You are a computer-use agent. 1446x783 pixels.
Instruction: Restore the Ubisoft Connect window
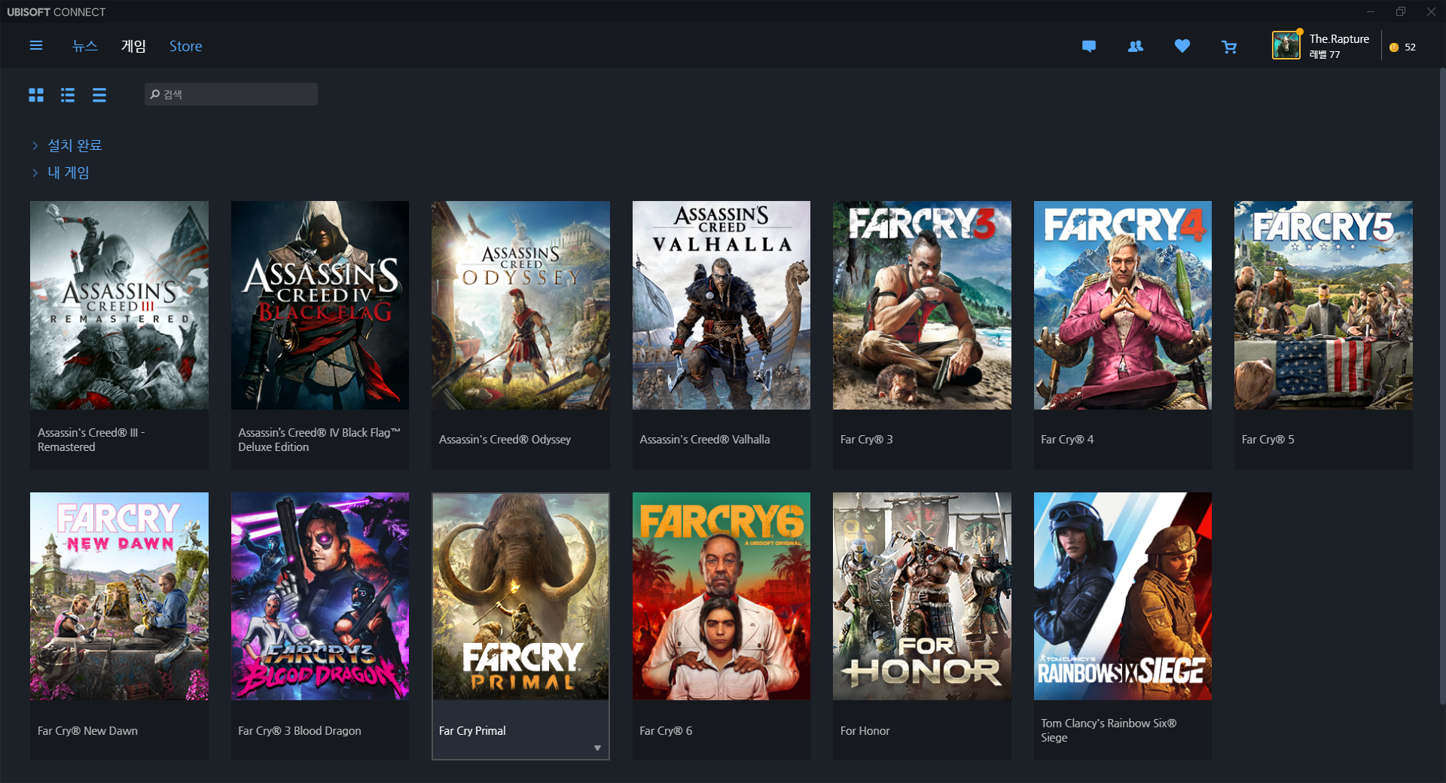click(x=1401, y=11)
